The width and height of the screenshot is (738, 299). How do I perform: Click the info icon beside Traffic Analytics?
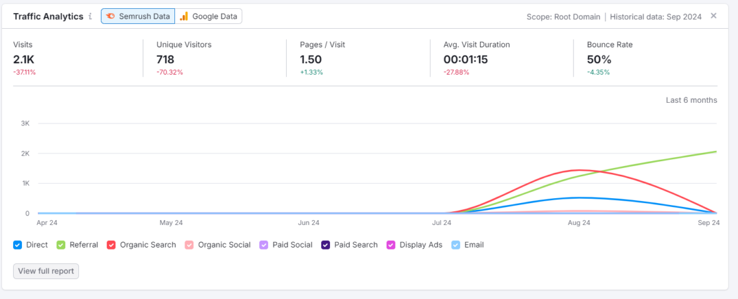point(90,16)
